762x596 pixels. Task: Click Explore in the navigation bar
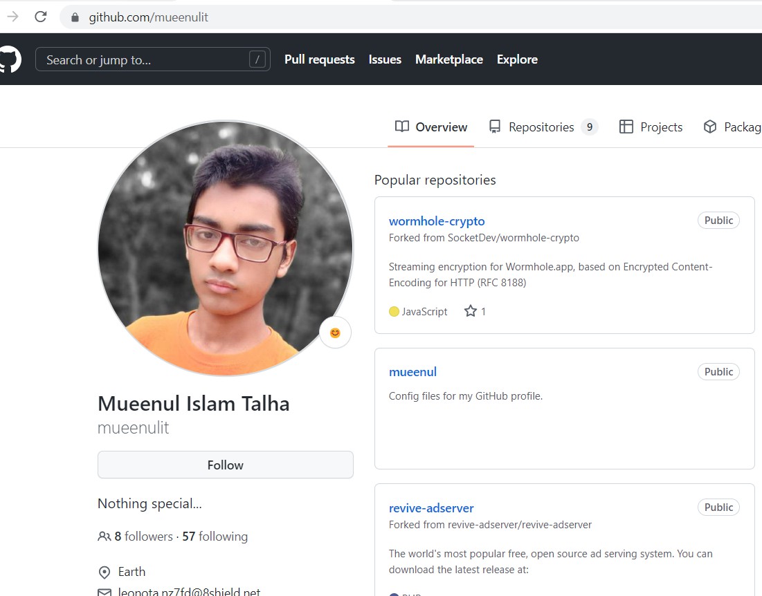pyautogui.click(x=517, y=59)
